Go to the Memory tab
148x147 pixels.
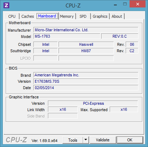pos(67,16)
